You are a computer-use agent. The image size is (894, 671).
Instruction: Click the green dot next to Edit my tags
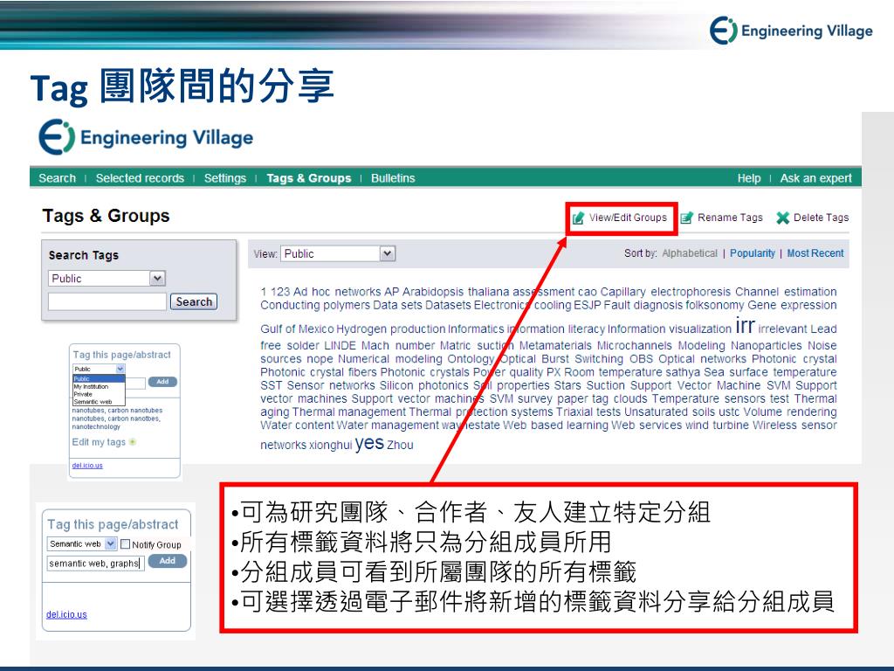pyautogui.click(x=133, y=442)
